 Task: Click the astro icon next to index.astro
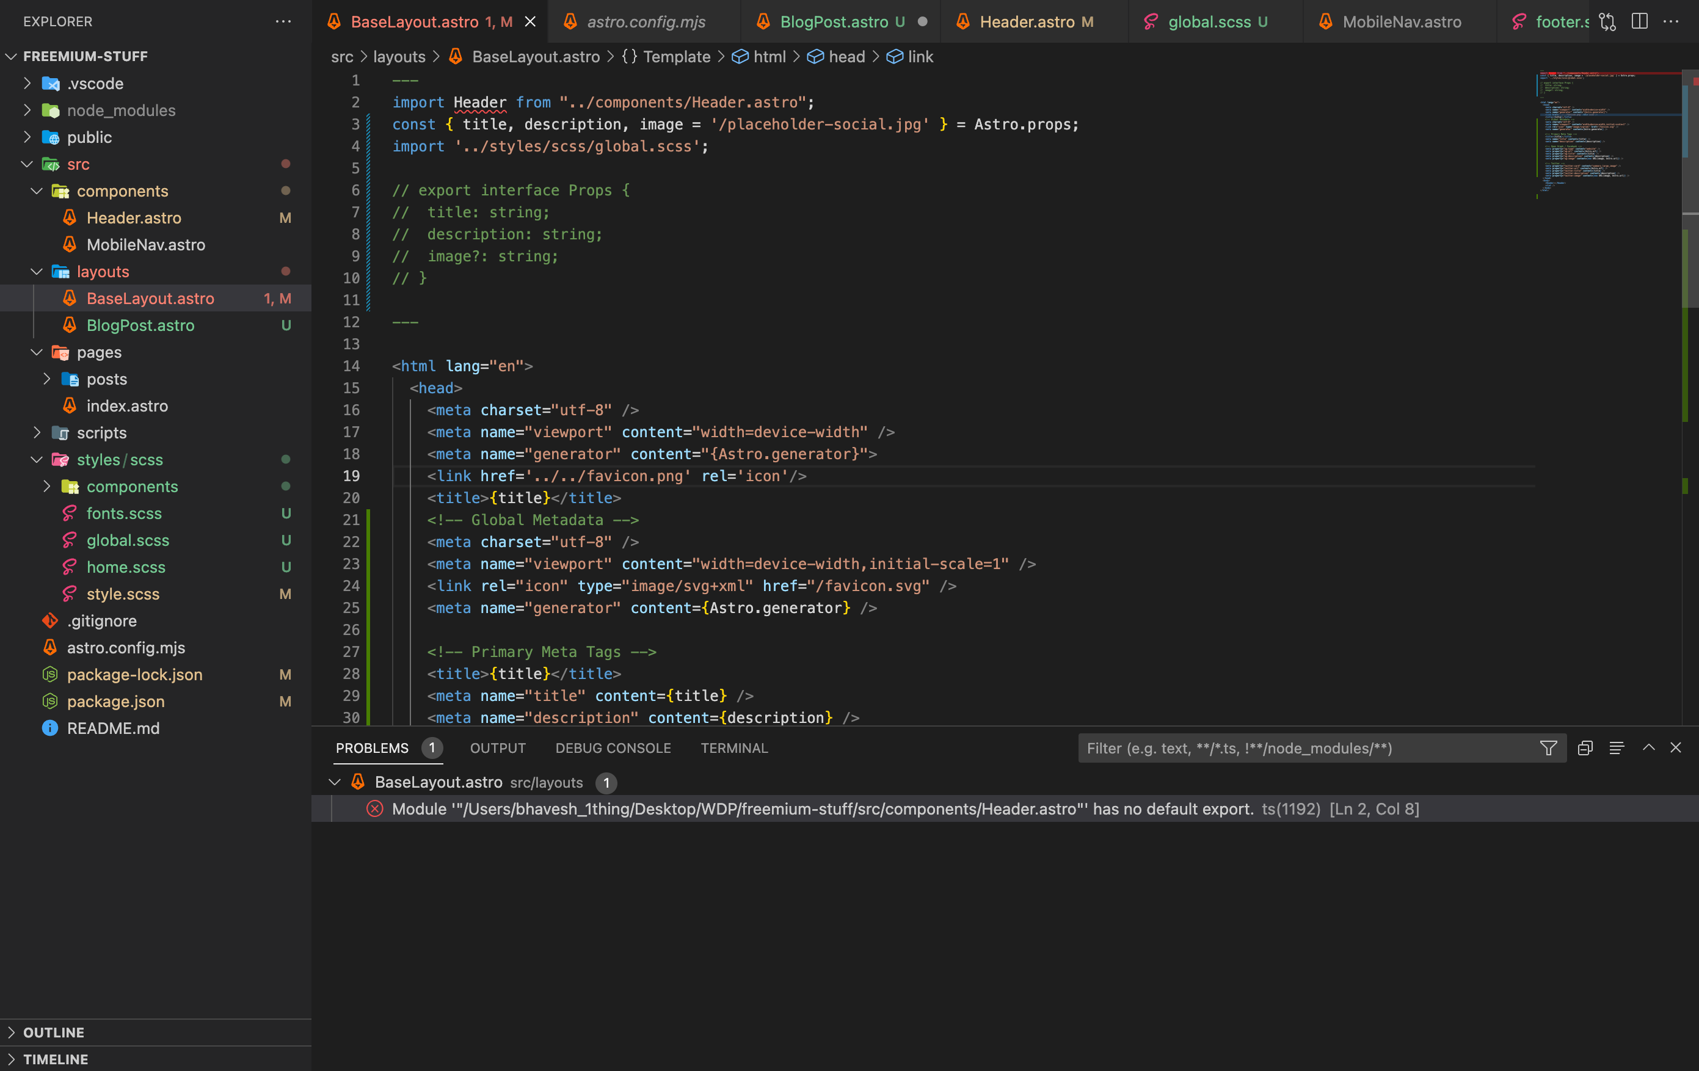70,405
